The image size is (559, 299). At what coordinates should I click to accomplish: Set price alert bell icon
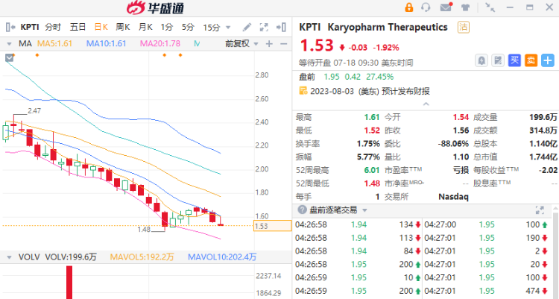481,60
